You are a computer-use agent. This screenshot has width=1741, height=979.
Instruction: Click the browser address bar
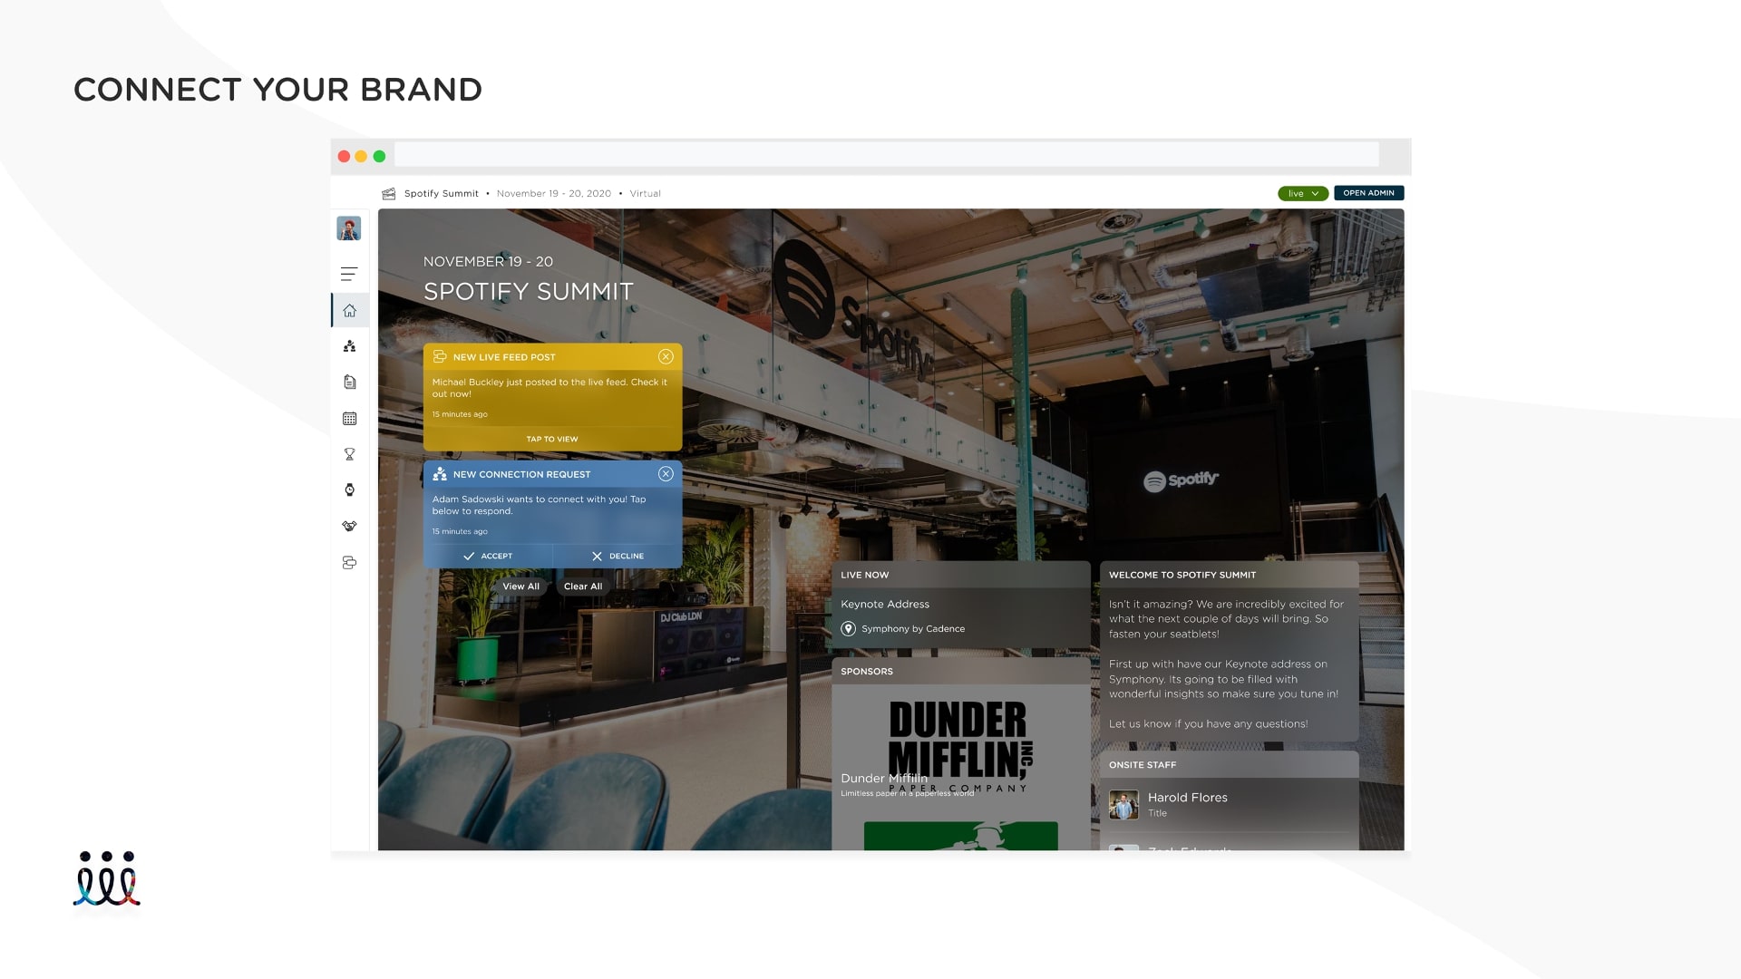886,155
